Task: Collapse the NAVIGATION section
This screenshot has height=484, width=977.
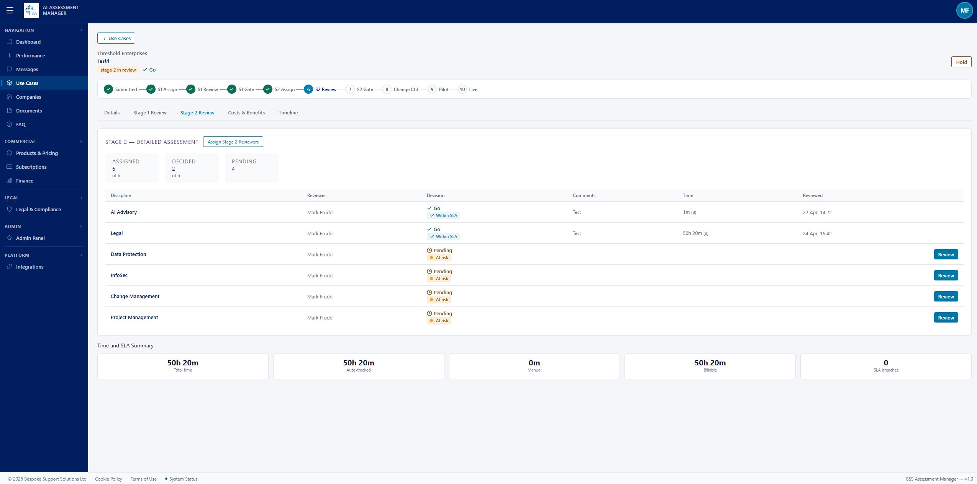Action: click(x=81, y=30)
